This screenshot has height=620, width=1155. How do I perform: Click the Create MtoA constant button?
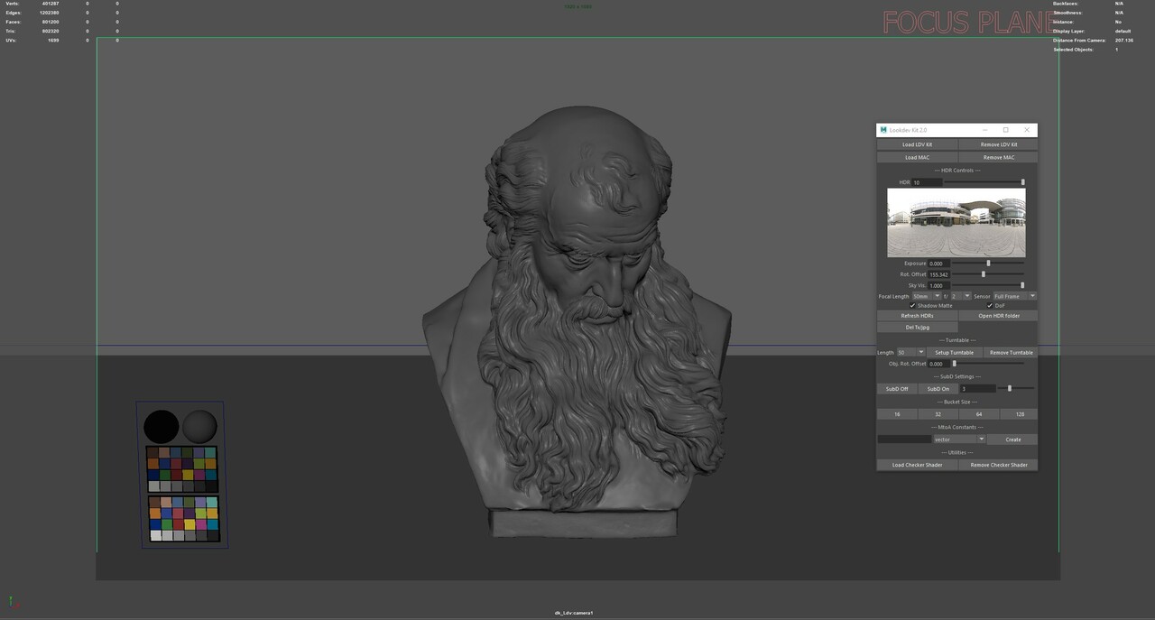click(1012, 440)
